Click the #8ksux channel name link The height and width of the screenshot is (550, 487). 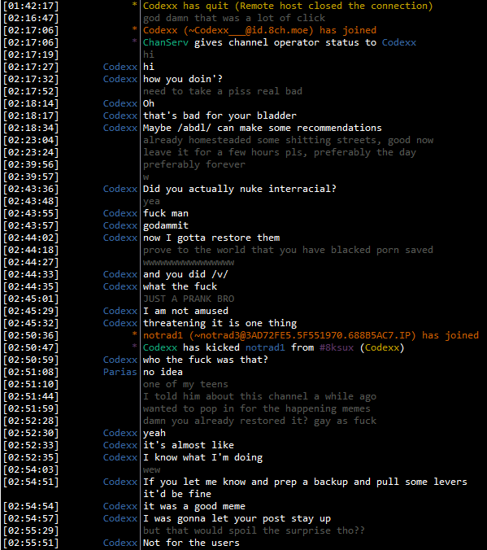click(337, 347)
